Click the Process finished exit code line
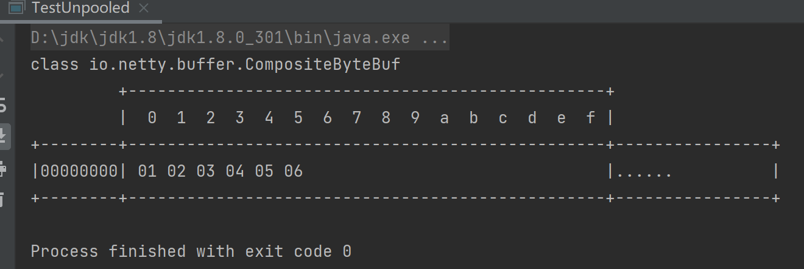804x269 pixels. [191, 251]
